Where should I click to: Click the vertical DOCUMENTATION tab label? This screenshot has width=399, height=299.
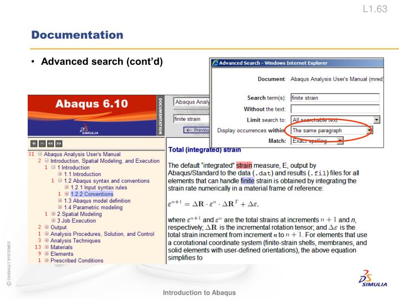pos(160,116)
